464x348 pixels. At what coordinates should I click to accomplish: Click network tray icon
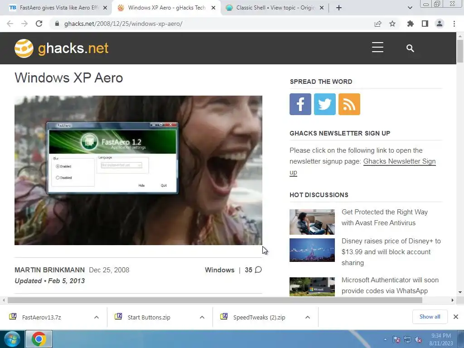pyautogui.click(x=407, y=340)
